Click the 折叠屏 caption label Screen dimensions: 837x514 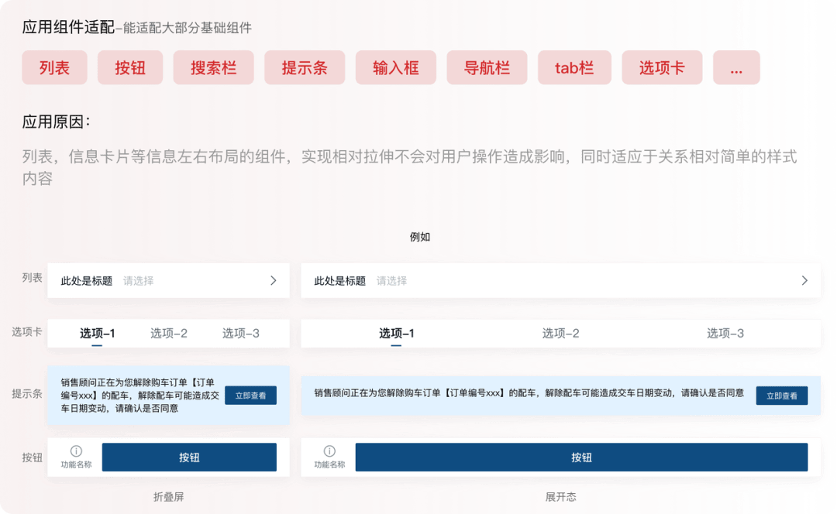point(169,497)
